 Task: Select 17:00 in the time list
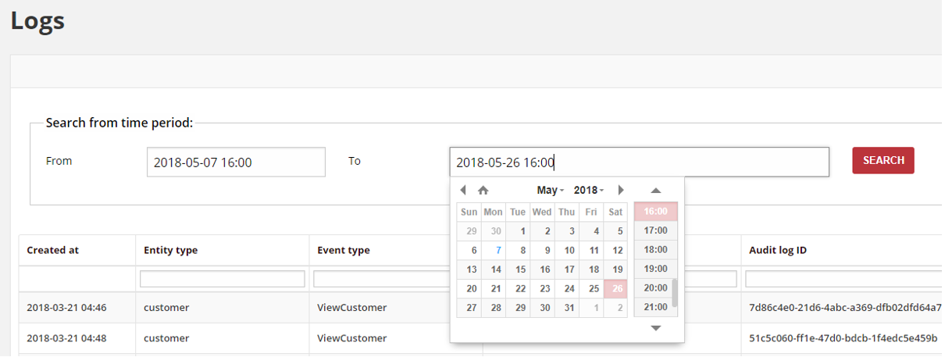pyautogui.click(x=655, y=230)
